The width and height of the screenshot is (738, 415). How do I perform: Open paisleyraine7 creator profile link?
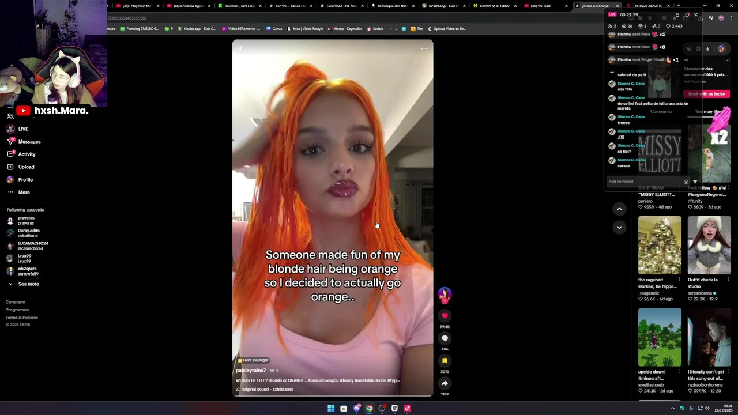click(x=251, y=371)
